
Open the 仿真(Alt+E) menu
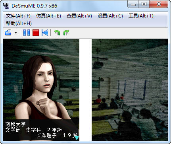(x=48, y=16)
